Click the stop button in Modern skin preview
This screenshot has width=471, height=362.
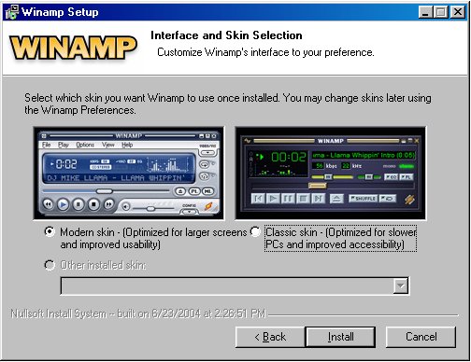pyautogui.click(x=93, y=204)
